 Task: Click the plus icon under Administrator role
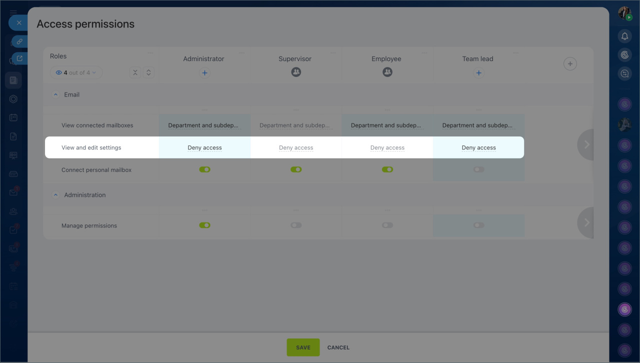pos(204,73)
